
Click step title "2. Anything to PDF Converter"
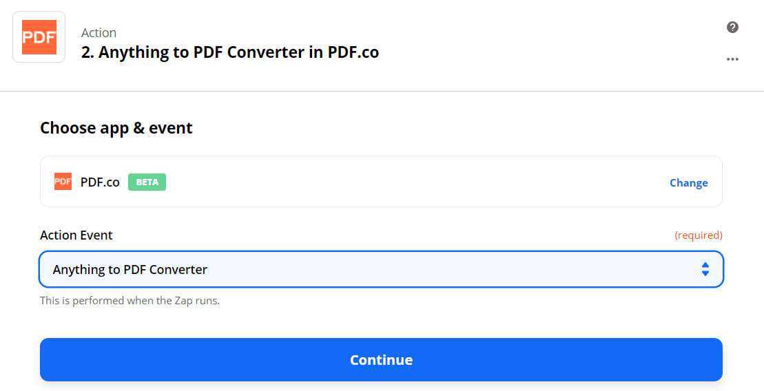230,52
